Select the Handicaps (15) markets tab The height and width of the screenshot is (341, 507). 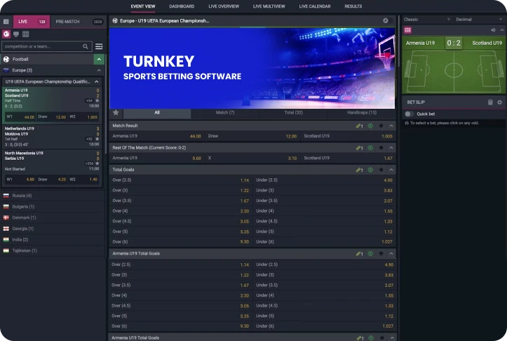[x=362, y=113]
